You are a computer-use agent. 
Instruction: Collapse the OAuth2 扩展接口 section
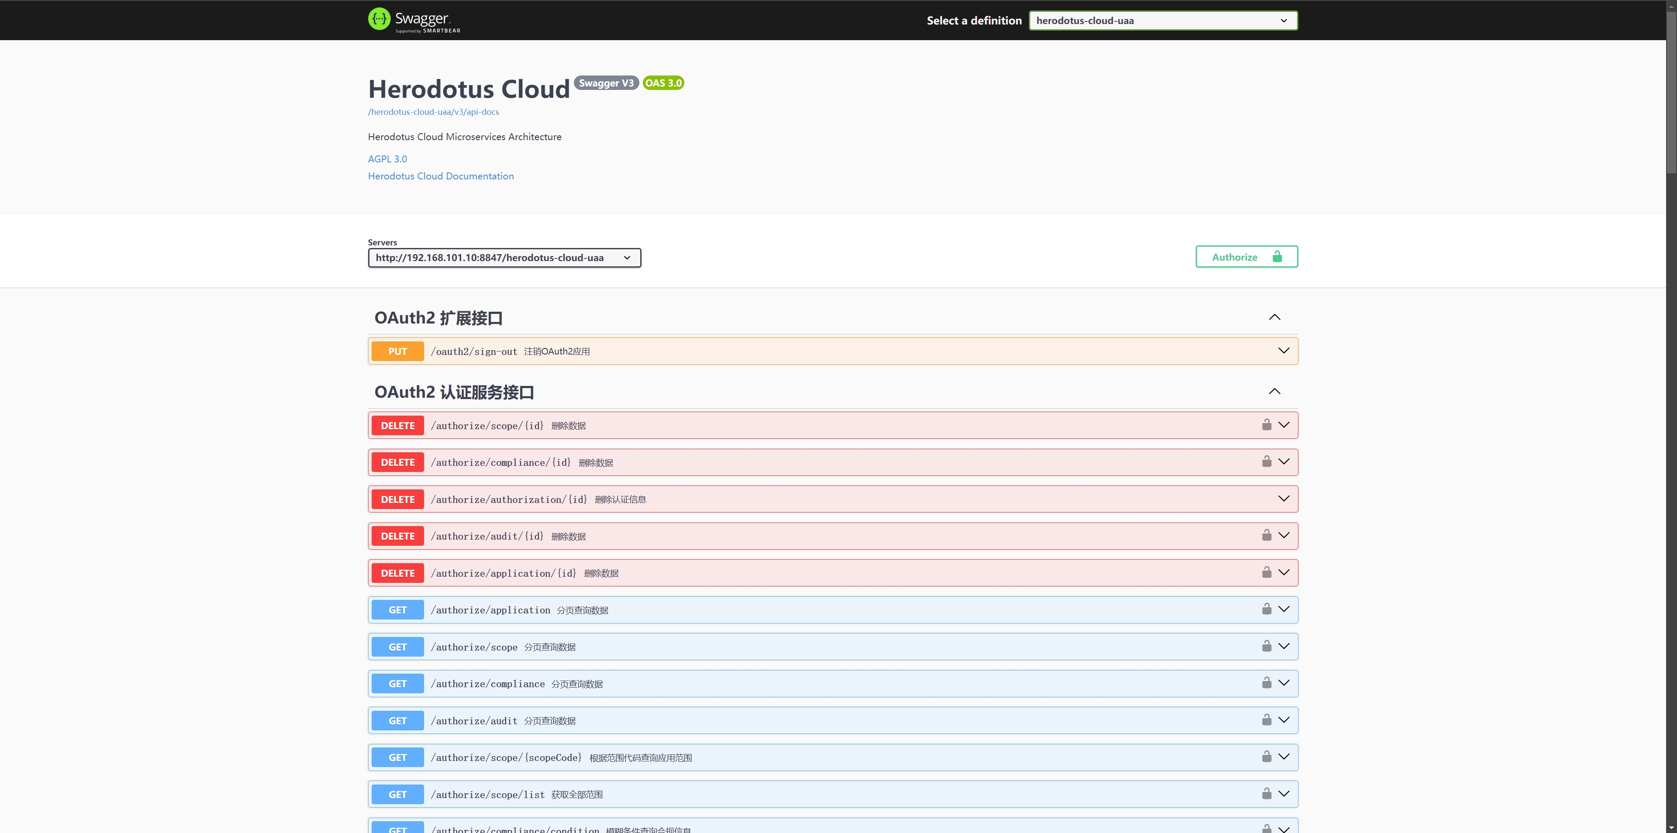point(1274,317)
